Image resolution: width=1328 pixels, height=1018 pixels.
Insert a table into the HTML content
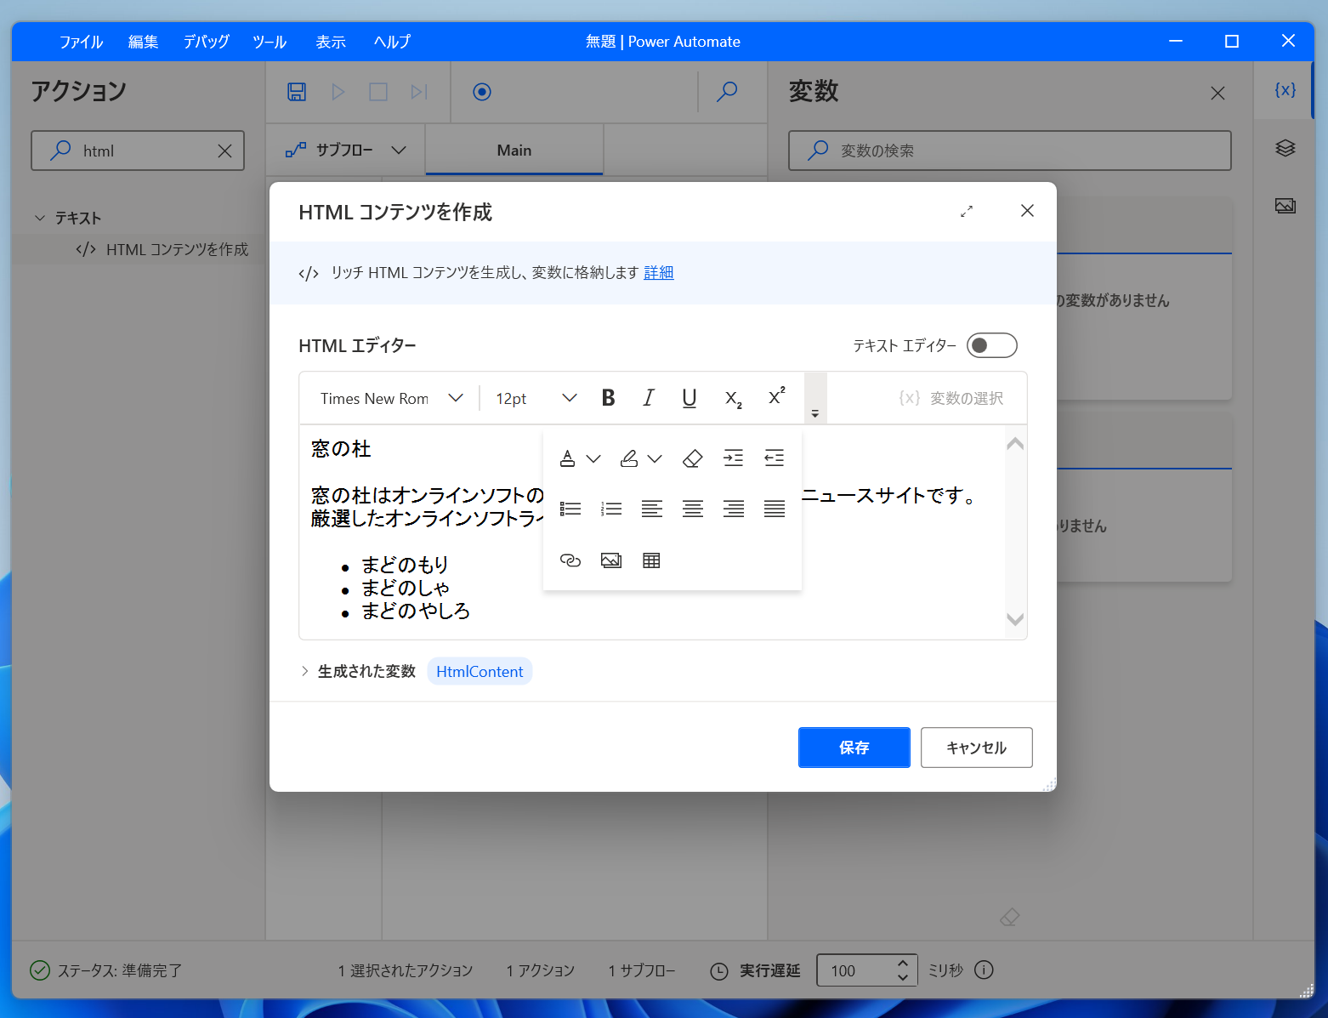(x=651, y=560)
